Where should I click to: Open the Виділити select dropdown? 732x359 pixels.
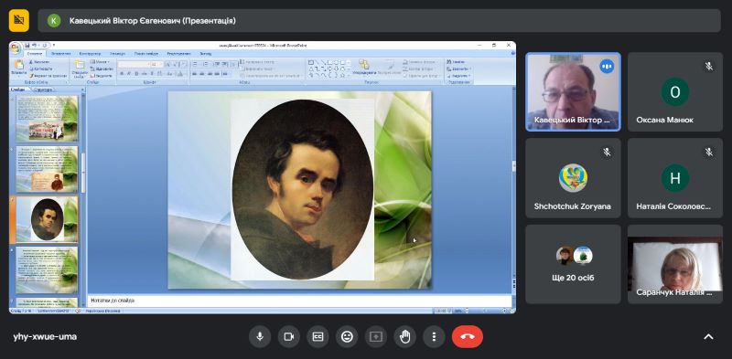pyautogui.click(x=459, y=76)
